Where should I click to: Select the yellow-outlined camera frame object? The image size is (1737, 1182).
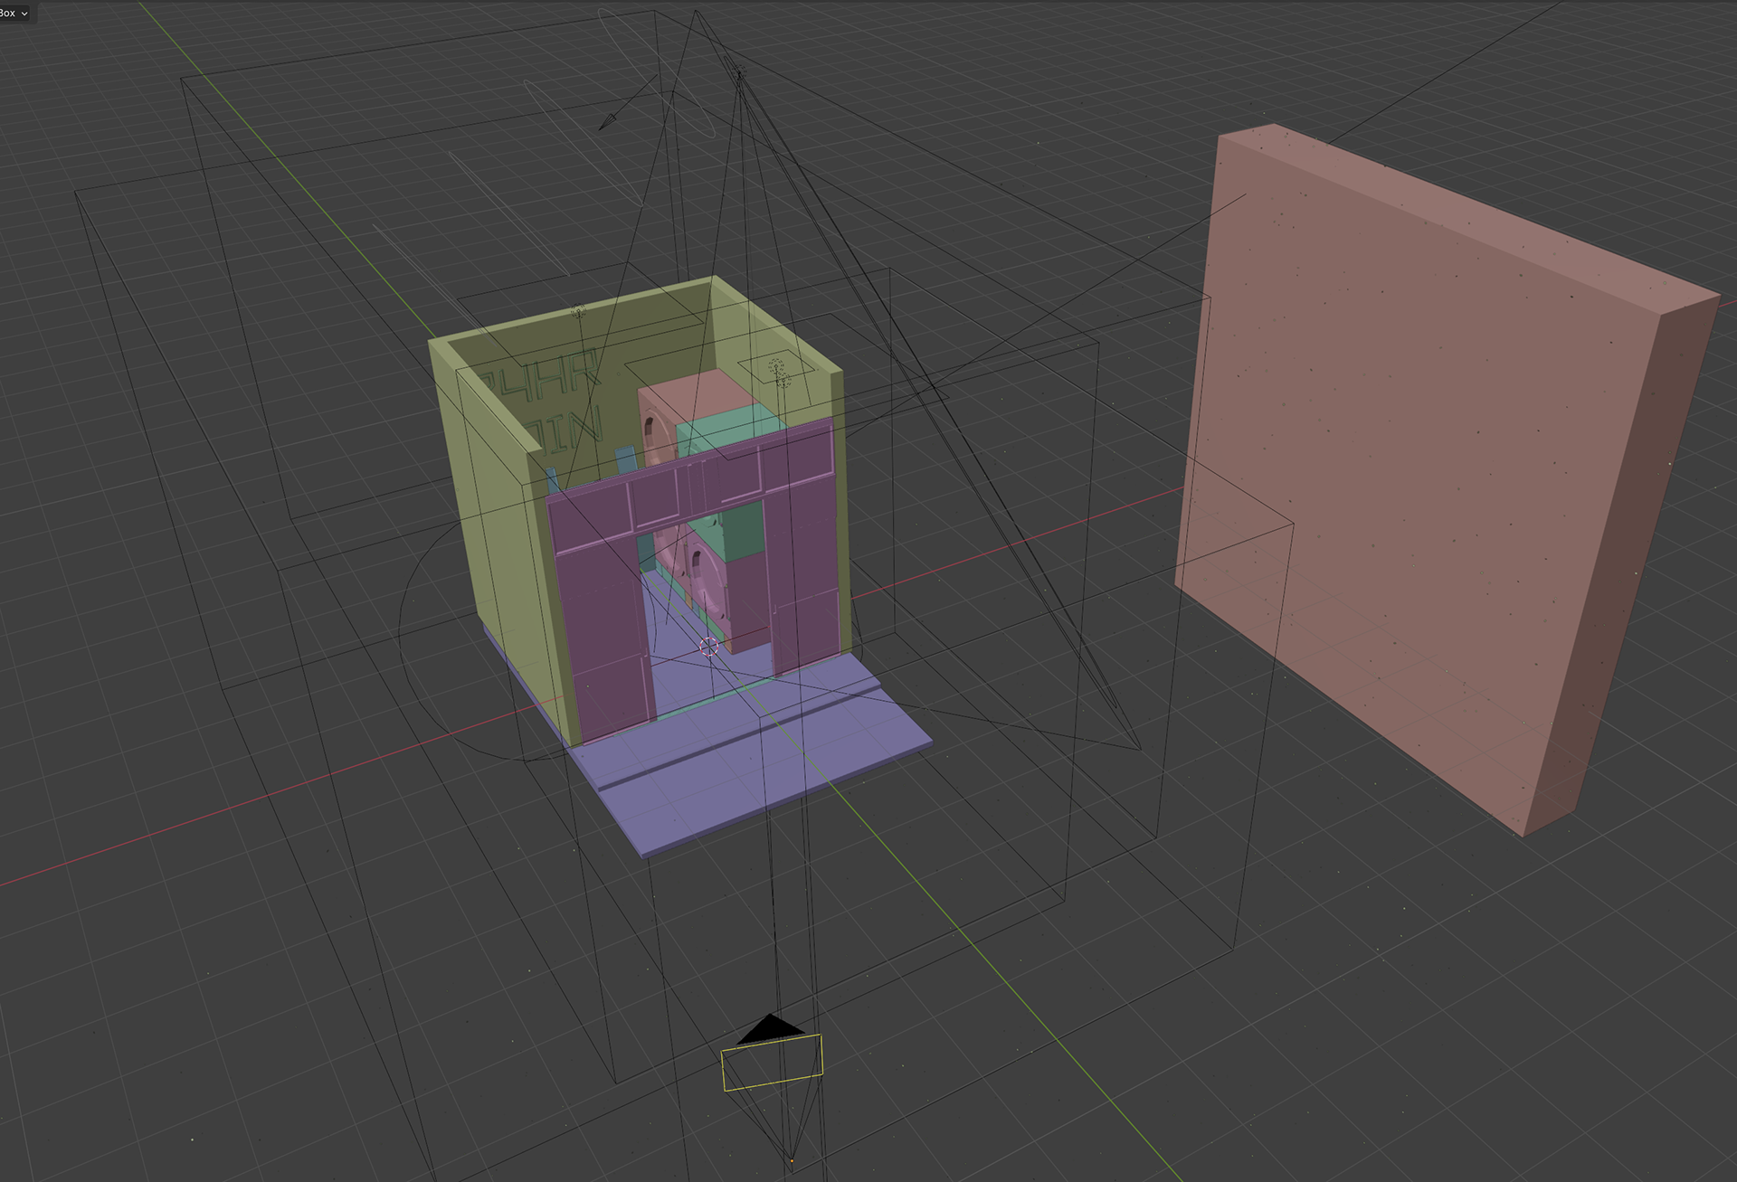tap(772, 1062)
